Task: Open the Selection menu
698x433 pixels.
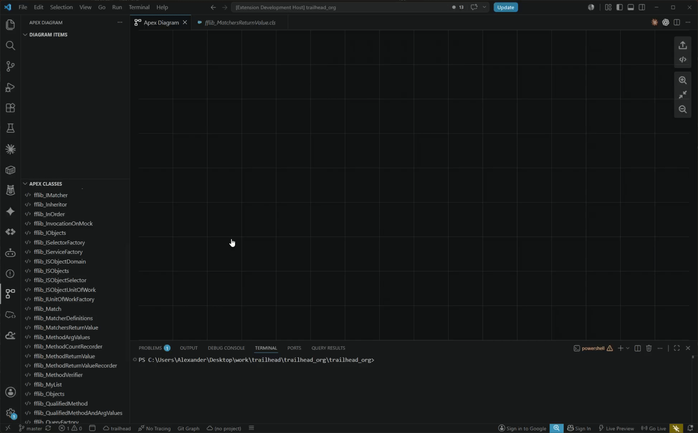Action: (x=61, y=7)
